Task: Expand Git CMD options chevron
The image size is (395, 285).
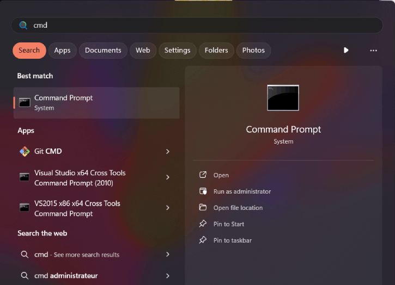Action: pos(168,151)
